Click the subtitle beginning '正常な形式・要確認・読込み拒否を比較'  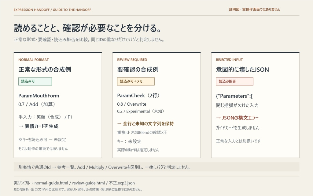click(89, 40)
